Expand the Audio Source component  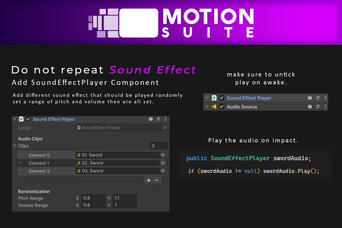[x=207, y=107]
